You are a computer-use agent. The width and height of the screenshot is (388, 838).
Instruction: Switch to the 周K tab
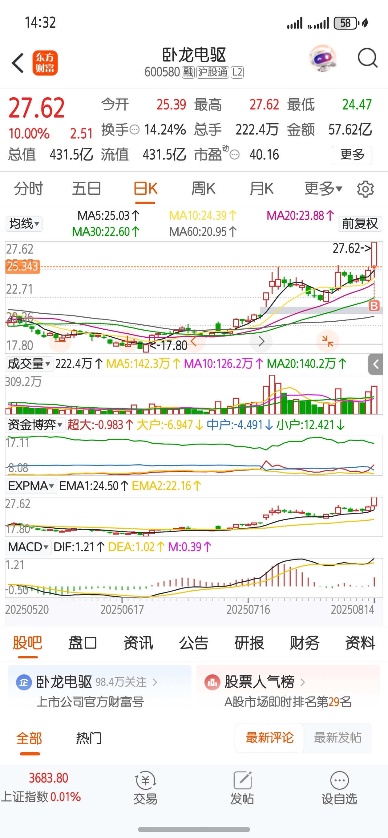(x=203, y=189)
